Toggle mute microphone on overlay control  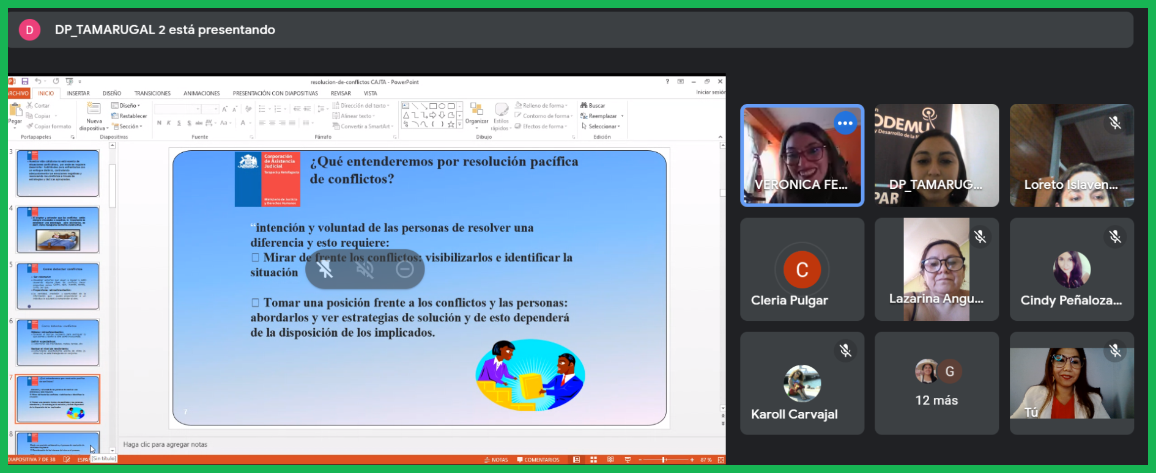325,269
